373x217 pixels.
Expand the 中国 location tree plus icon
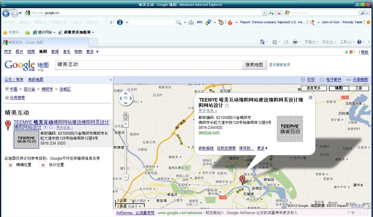7,89
